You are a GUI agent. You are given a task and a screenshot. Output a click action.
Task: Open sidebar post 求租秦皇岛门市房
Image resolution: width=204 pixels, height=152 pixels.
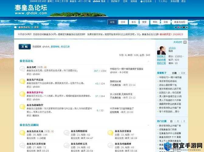pyautogui.click(x=168, y=130)
